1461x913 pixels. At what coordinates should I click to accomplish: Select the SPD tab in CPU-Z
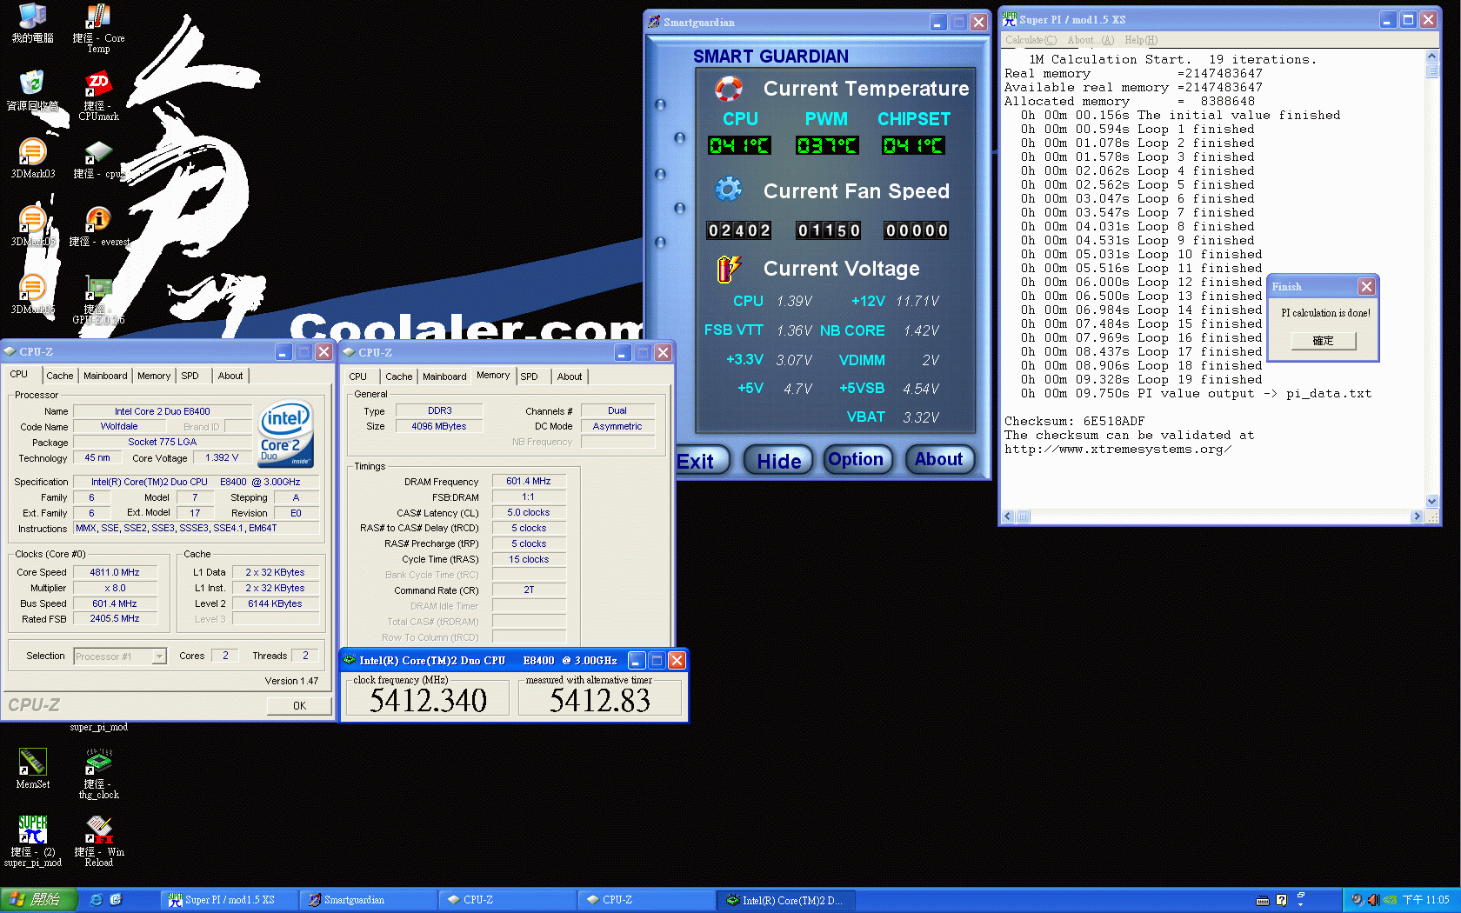[x=190, y=376]
